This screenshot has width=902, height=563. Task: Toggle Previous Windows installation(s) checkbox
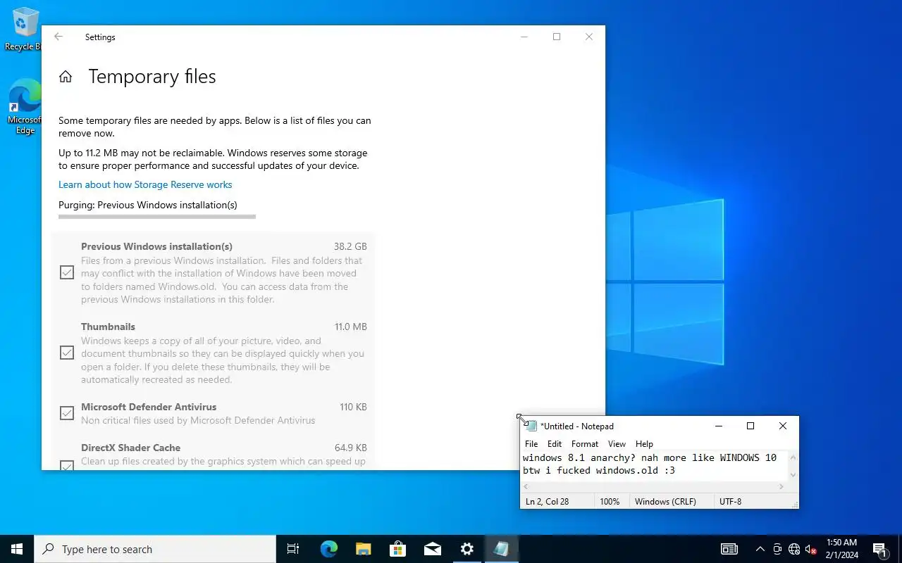(67, 272)
